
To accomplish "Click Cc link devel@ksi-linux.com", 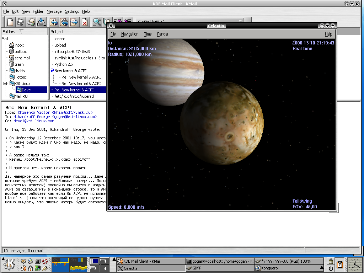I will click(x=34, y=121).
